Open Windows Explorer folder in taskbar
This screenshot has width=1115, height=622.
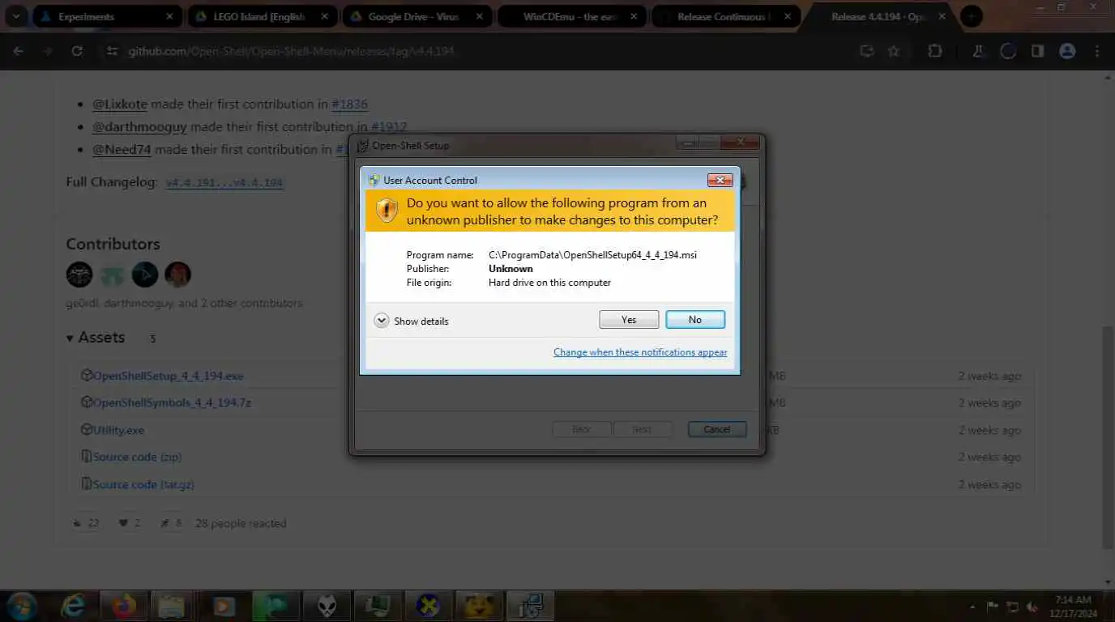click(172, 606)
